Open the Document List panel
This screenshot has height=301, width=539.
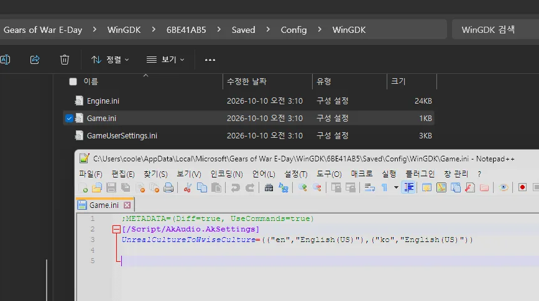click(456, 188)
